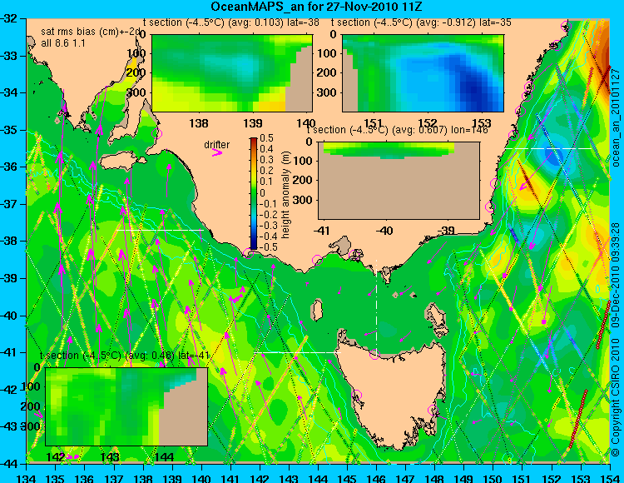
Task: Click the magenta drifter arrow legend symbol
Action: pos(217,152)
